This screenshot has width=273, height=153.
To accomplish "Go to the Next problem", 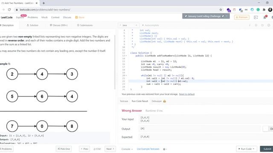I will pyautogui.click(x=110, y=149).
